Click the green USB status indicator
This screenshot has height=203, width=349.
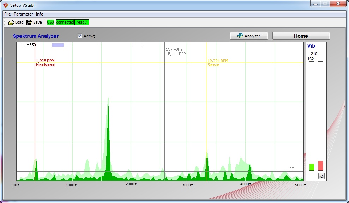pos(50,22)
